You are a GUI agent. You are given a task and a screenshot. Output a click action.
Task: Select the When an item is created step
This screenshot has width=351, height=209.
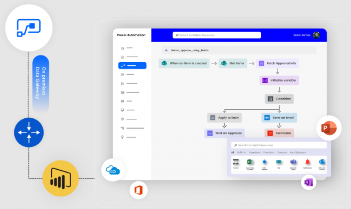(x=184, y=64)
